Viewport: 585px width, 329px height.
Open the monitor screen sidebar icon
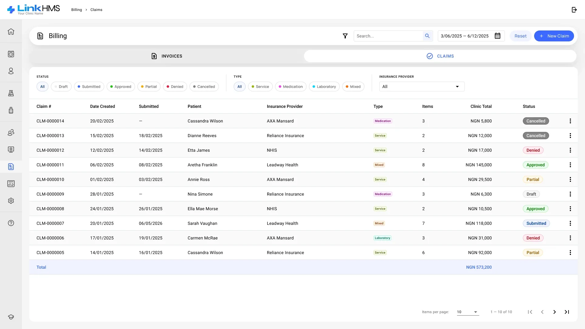tap(11, 150)
